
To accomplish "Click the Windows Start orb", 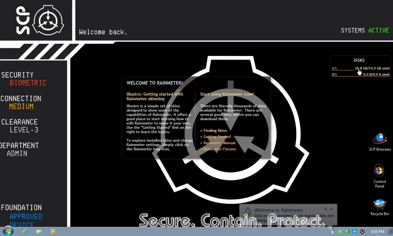I will tap(8, 231).
